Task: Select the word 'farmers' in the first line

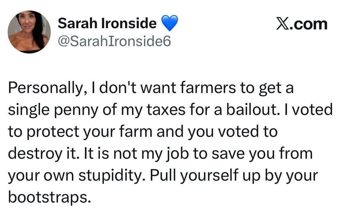Action: 208,88
